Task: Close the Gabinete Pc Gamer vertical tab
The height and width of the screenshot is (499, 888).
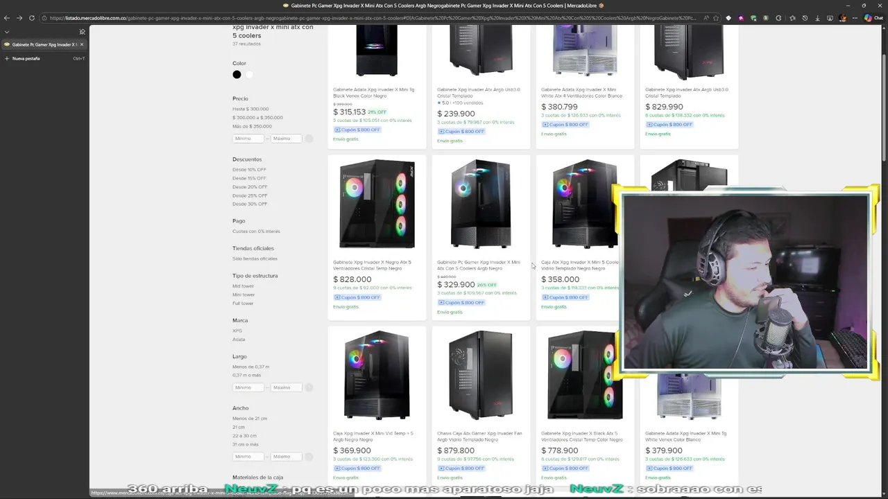Action: [x=81, y=44]
